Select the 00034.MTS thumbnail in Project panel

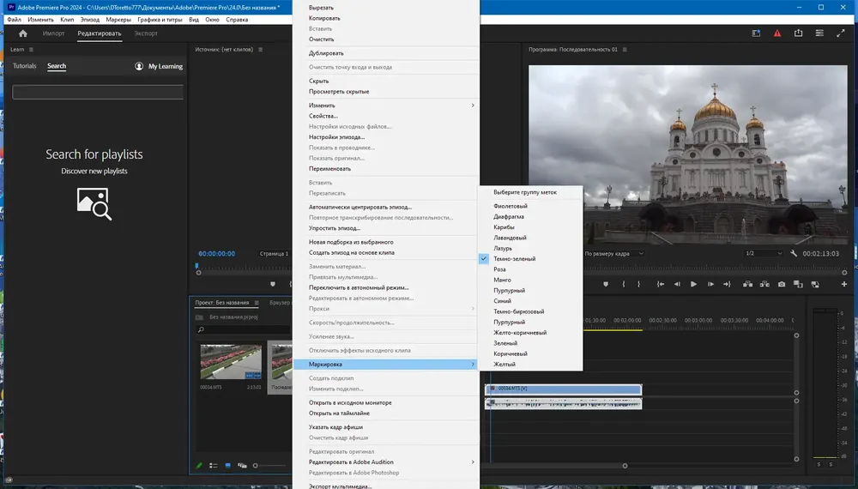pos(231,361)
